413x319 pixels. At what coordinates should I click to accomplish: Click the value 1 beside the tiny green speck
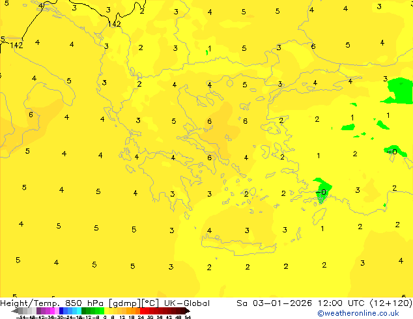point(210,48)
